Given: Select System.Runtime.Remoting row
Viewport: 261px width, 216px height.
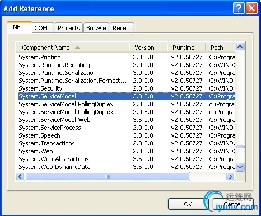Looking at the screenshot, I should [x=127, y=65].
